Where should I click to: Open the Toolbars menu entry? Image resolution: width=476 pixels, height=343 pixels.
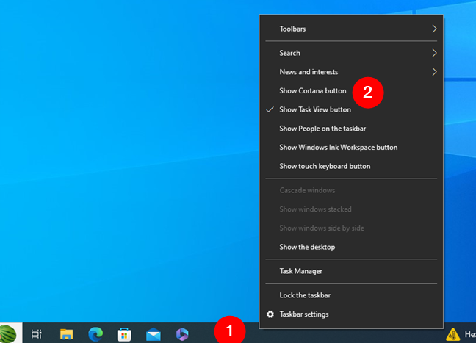click(x=351, y=29)
